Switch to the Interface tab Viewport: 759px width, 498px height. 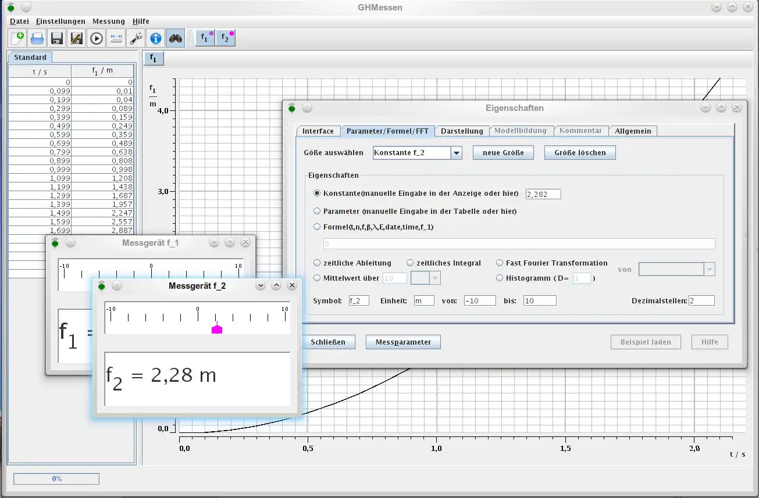318,131
